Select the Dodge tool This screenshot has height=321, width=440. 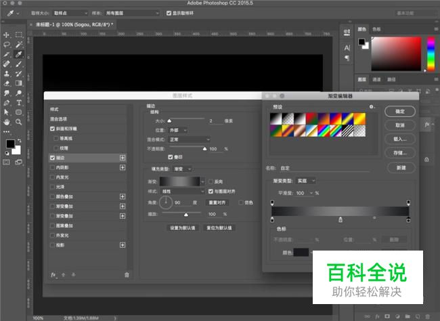pos(18,93)
